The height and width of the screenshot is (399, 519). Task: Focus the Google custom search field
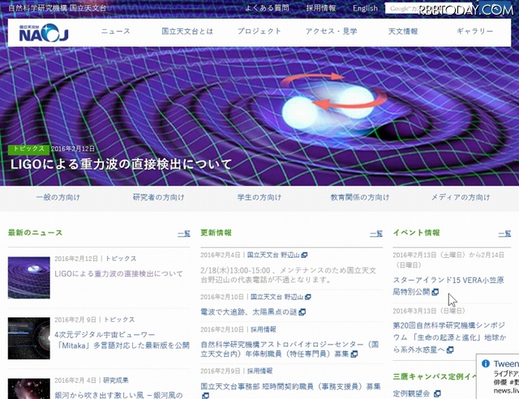coord(427,9)
